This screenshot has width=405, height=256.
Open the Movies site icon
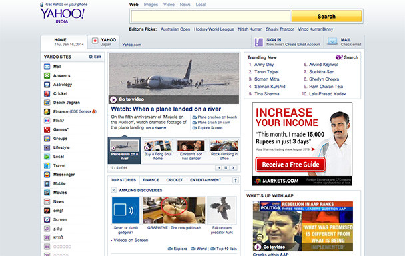47,193
